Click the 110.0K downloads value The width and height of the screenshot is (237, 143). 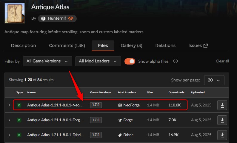[x=175, y=105]
